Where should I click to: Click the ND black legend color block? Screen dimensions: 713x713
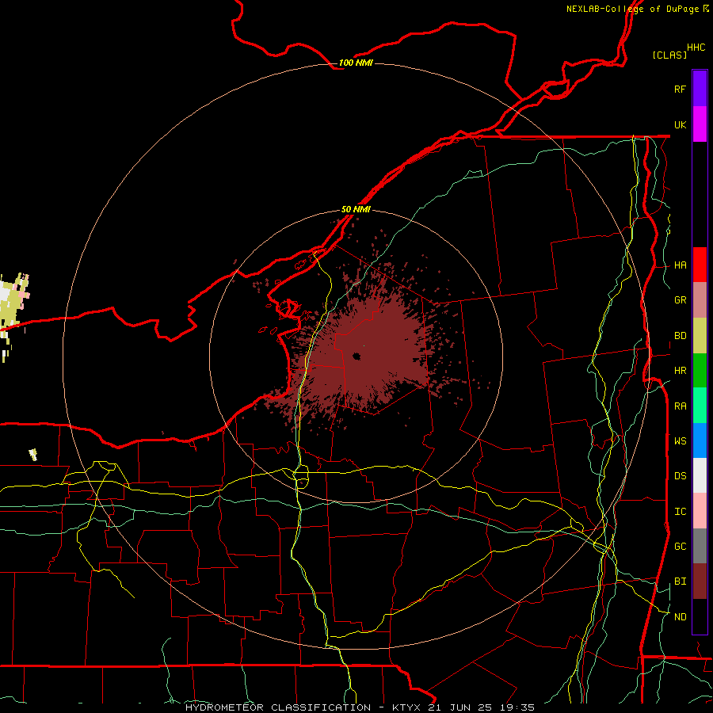(700, 616)
